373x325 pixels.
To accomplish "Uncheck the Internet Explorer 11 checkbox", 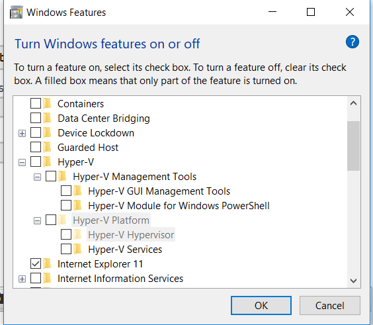I will 36,263.
